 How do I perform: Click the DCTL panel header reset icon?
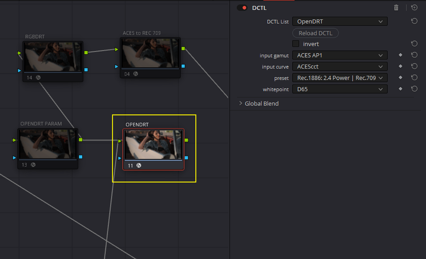point(414,8)
